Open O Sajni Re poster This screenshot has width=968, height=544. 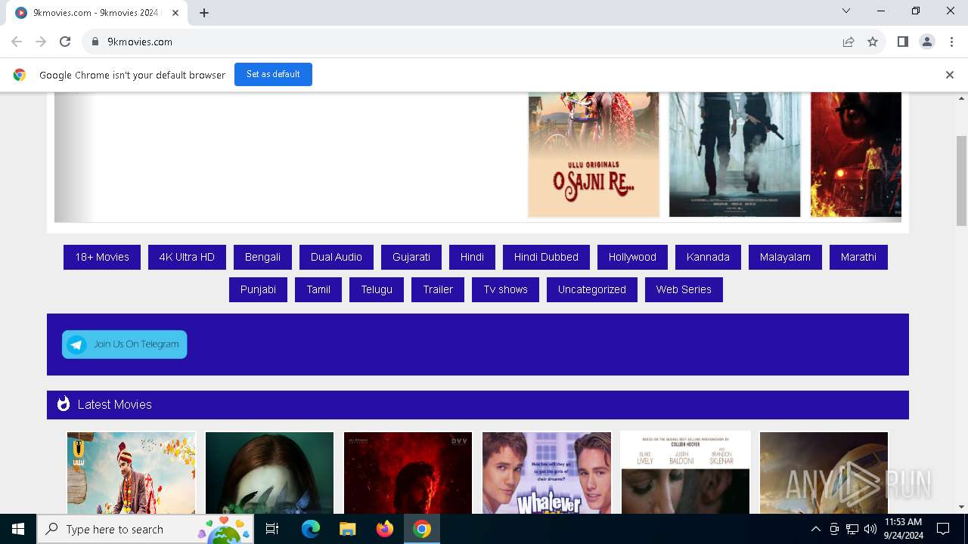[x=594, y=154]
